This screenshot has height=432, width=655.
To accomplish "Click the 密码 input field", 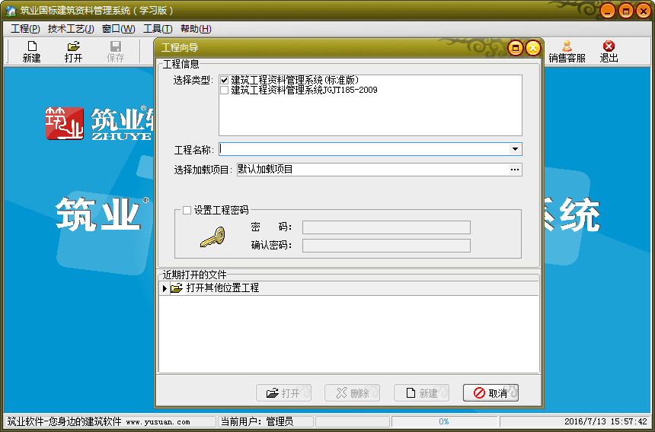I will 386,227.
